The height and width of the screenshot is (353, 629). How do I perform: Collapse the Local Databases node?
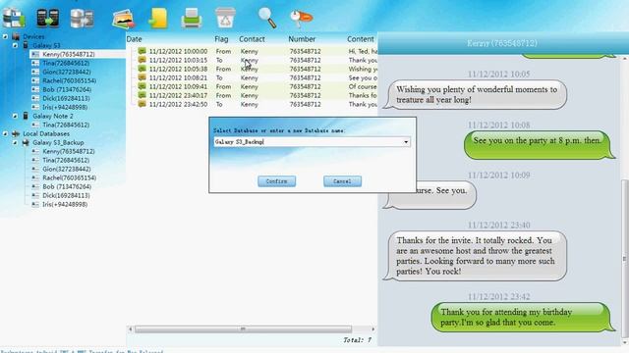coord(5,133)
